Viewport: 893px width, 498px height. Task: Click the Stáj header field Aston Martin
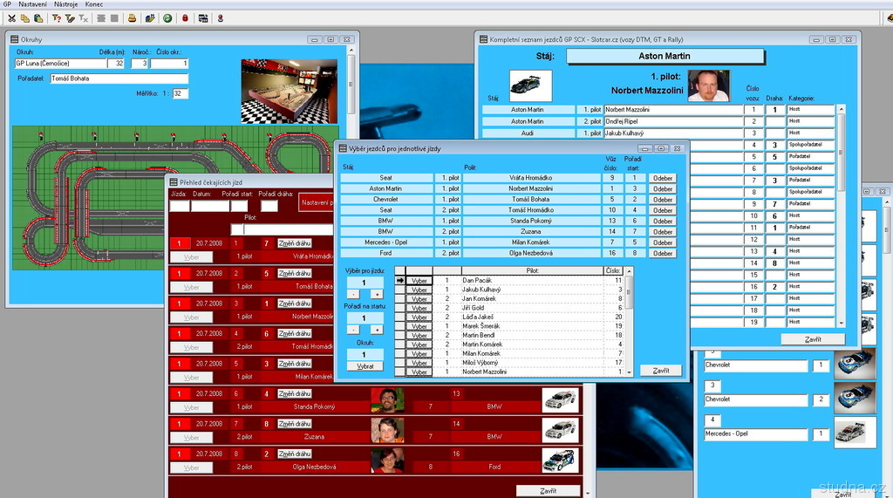[664, 56]
